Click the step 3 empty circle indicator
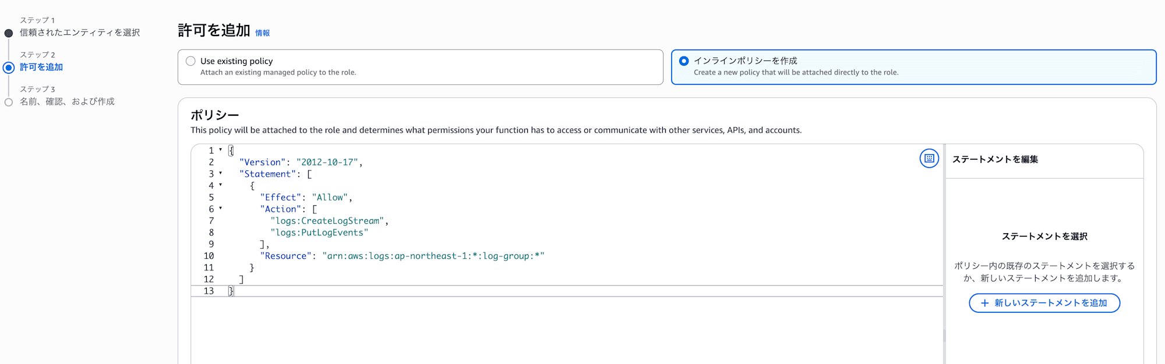The width and height of the screenshot is (1165, 364). [x=9, y=102]
